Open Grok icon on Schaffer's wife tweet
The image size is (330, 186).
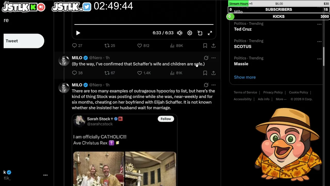(x=206, y=58)
